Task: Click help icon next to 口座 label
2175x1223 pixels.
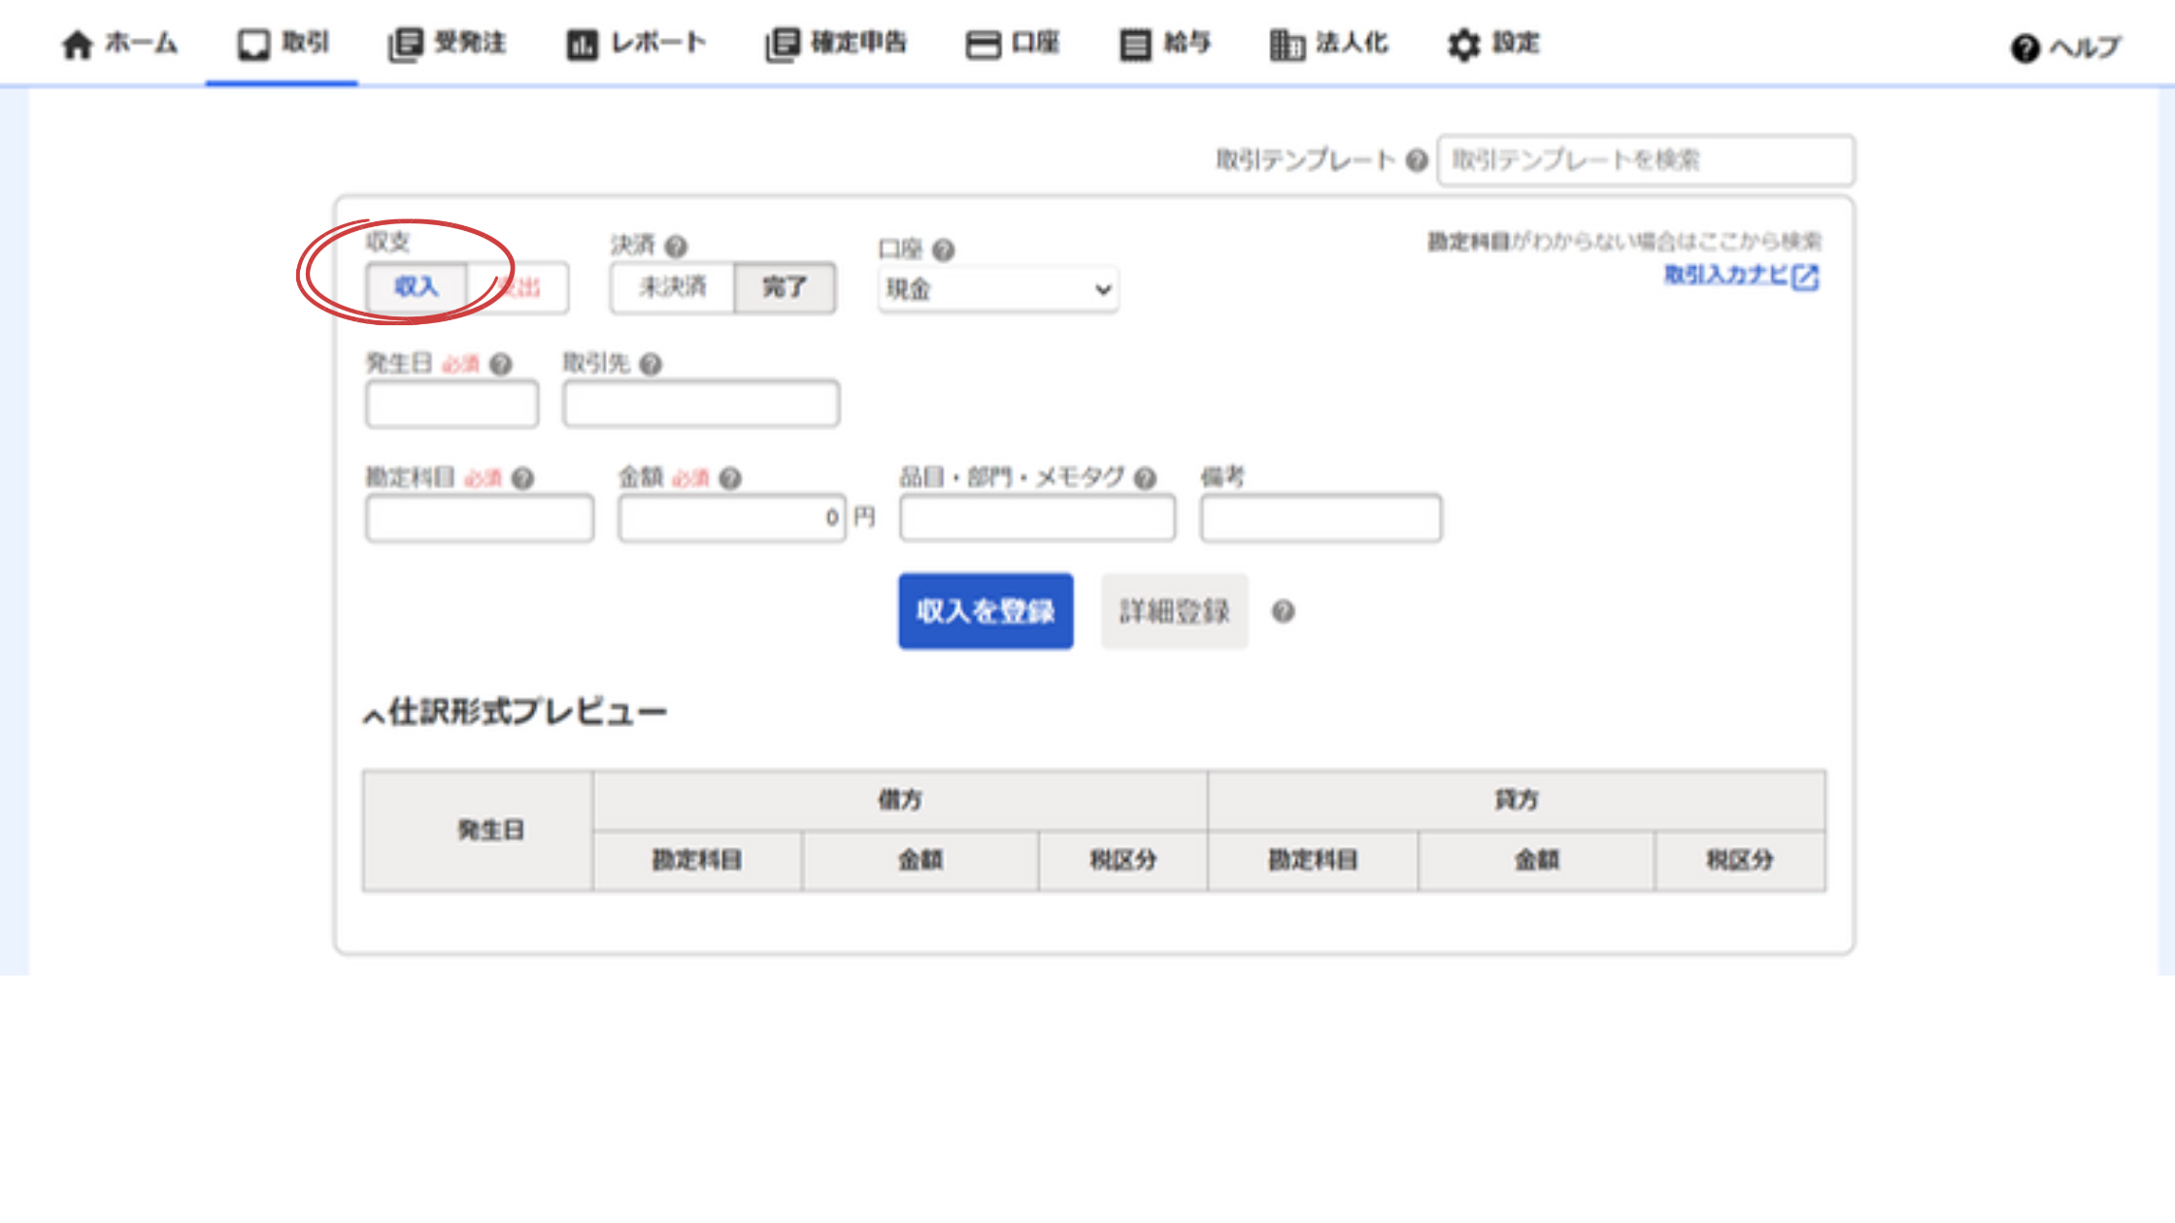Action: point(943,250)
